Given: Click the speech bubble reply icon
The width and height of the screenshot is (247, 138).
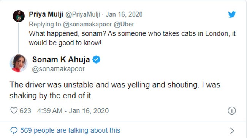Looking at the screenshot, I should (14, 130).
